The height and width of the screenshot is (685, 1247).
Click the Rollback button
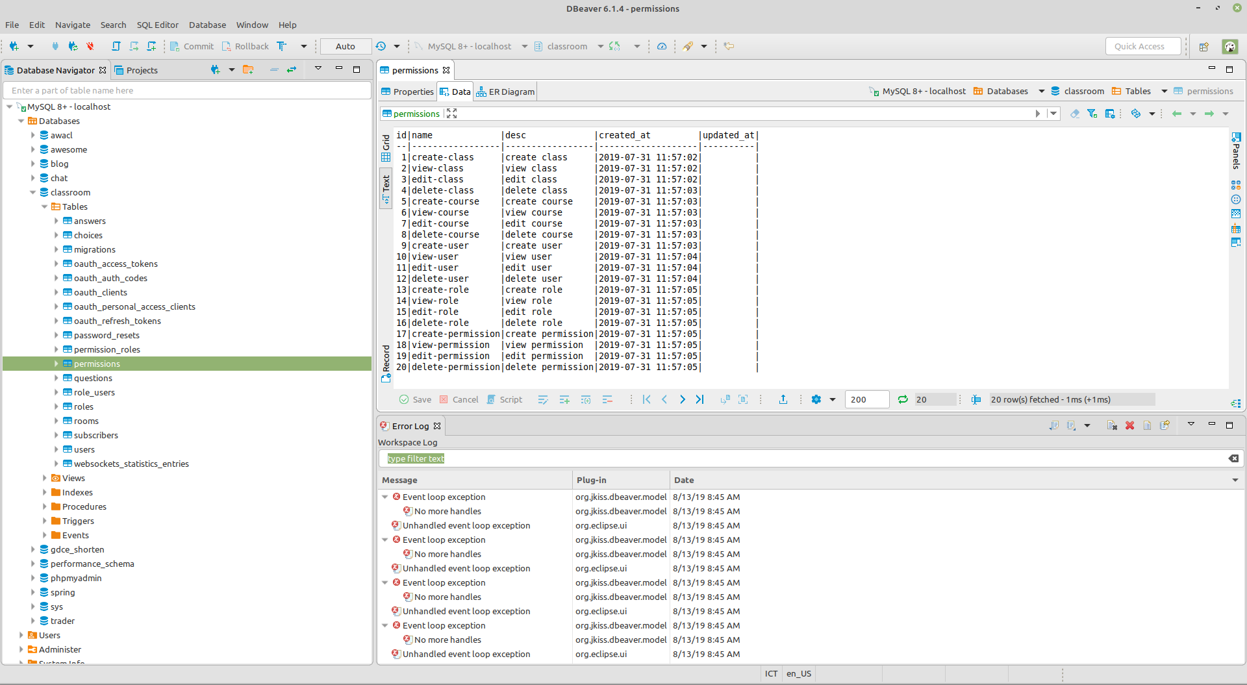tap(245, 46)
